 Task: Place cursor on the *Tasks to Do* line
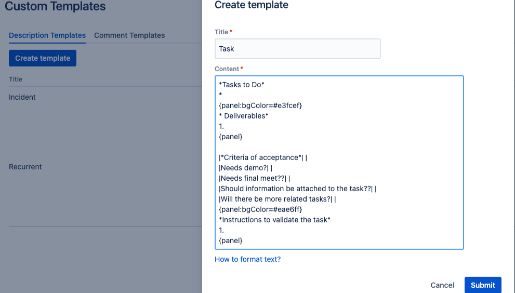[x=242, y=85]
